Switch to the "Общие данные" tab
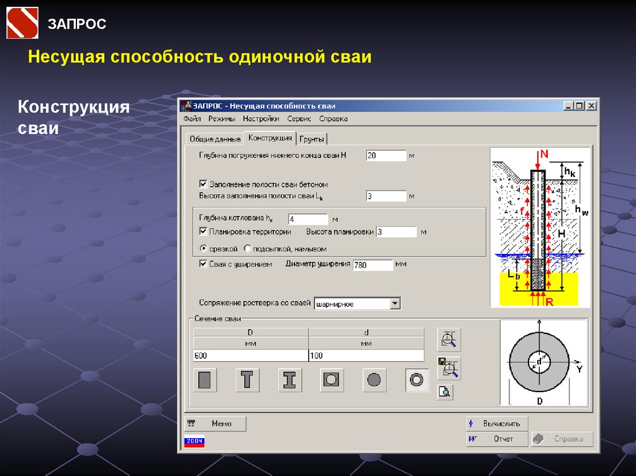This screenshot has height=476, width=636. click(x=215, y=139)
